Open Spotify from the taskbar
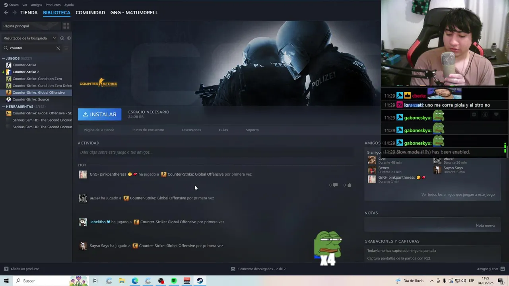The width and height of the screenshot is (509, 286). (174, 281)
